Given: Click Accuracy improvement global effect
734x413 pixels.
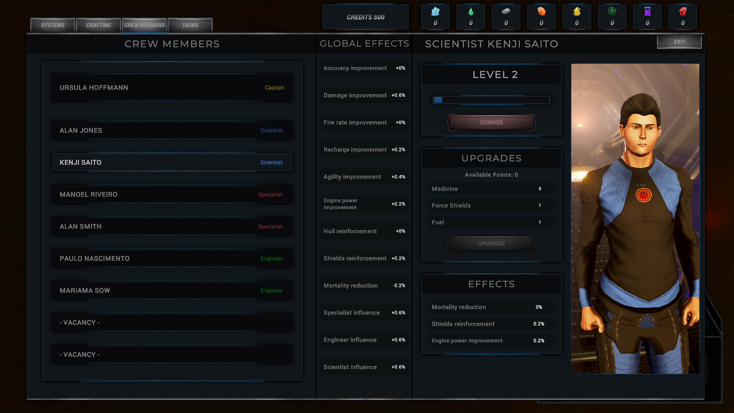Looking at the screenshot, I should pyautogui.click(x=364, y=68).
